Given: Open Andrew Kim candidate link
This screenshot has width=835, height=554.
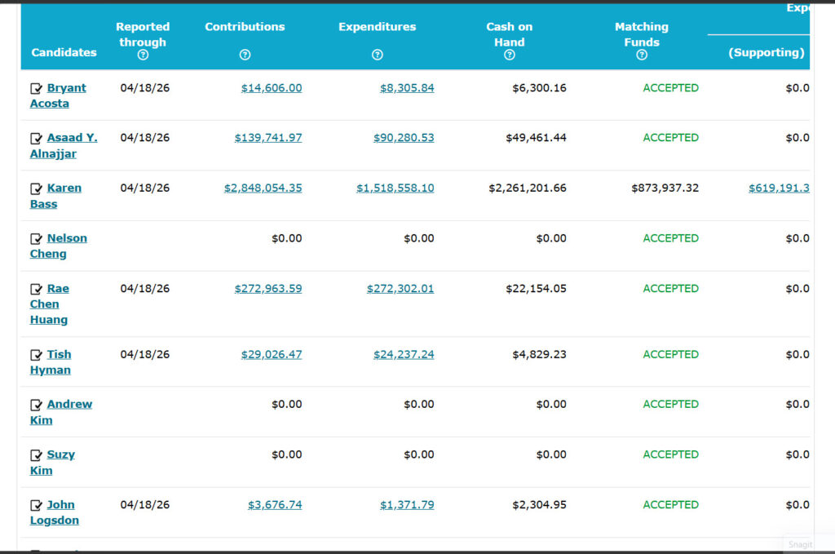Looking at the screenshot, I should [60, 412].
